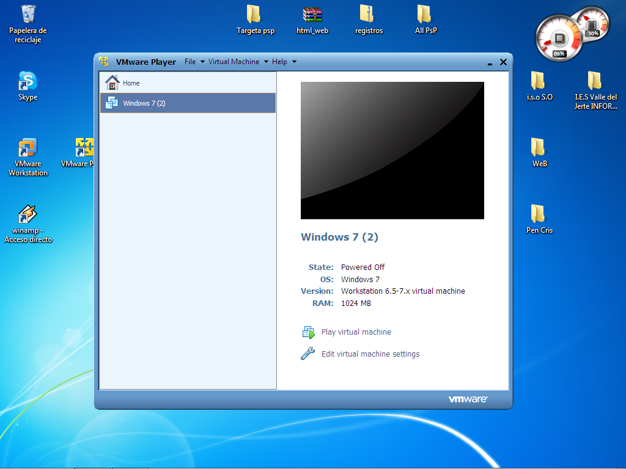The width and height of the screenshot is (626, 469).
Task: Click the VMware Player title bar logo
Action: (x=105, y=62)
